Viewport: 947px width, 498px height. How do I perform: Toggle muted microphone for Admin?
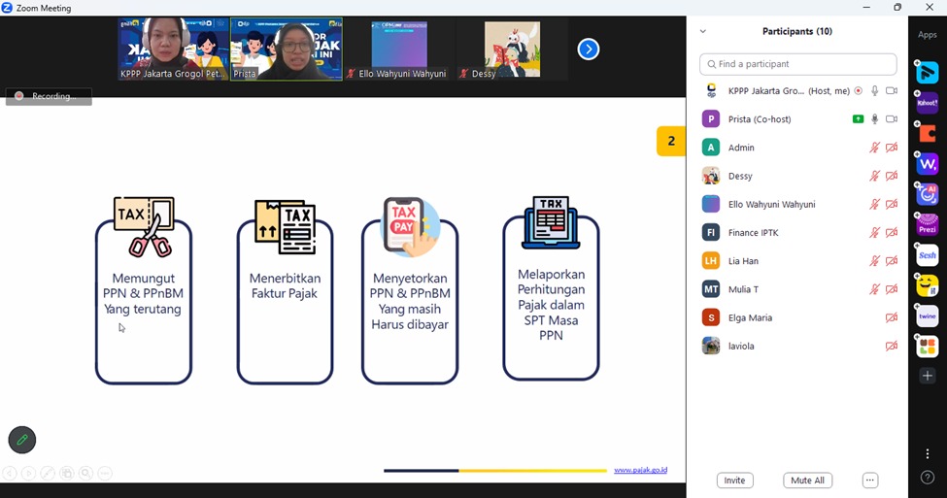874,148
